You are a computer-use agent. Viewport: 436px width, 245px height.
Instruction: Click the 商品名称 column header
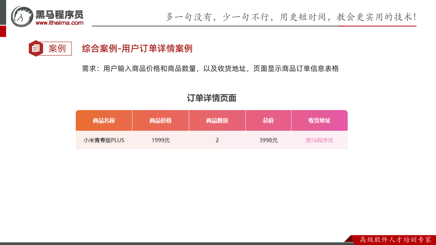(x=104, y=121)
